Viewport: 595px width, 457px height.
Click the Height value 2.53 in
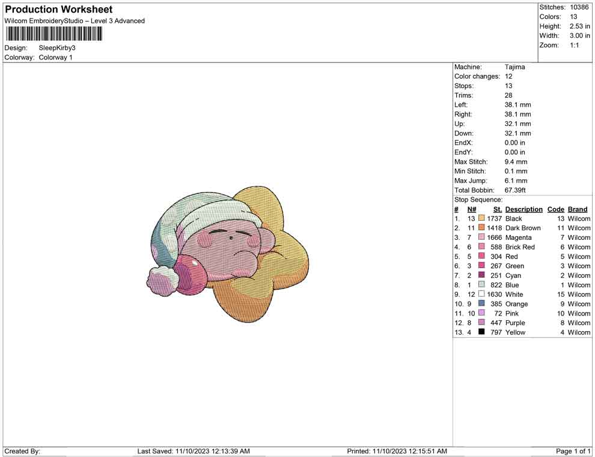coord(579,26)
